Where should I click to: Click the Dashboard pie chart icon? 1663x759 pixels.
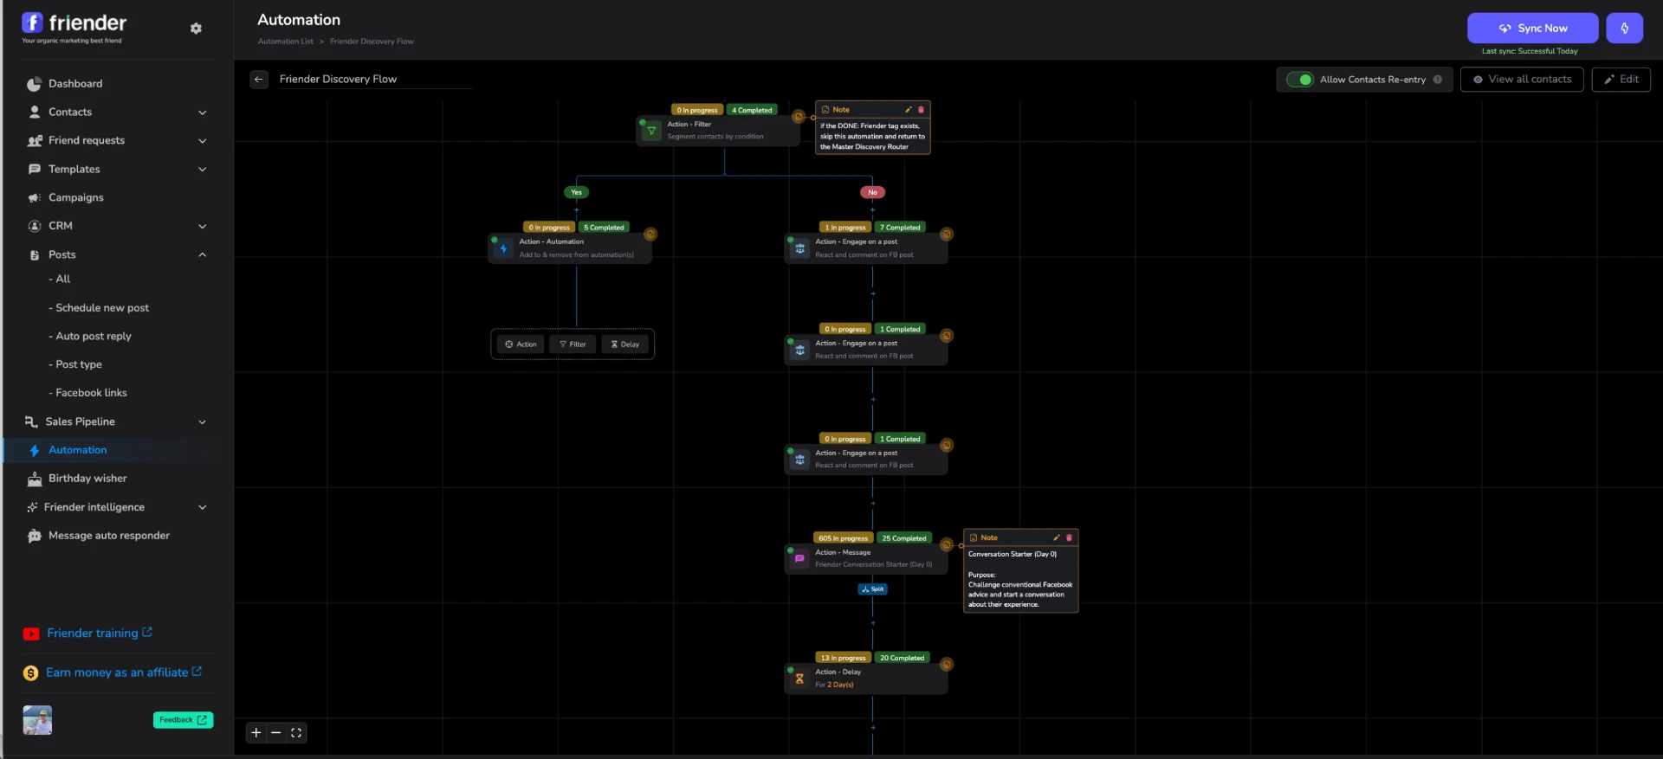click(x=34, y=84)
